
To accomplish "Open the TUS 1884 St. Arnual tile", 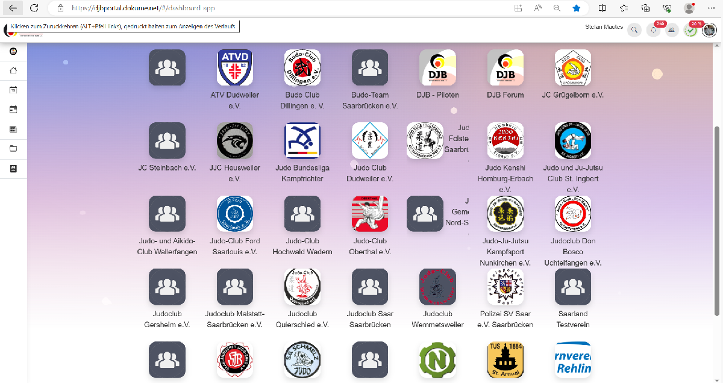I will (505, 360).
